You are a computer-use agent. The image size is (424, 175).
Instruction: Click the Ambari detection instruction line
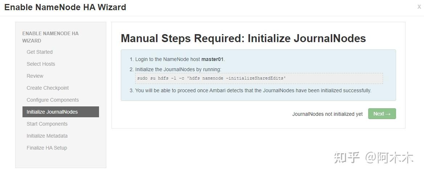click(x=253, y=90)
